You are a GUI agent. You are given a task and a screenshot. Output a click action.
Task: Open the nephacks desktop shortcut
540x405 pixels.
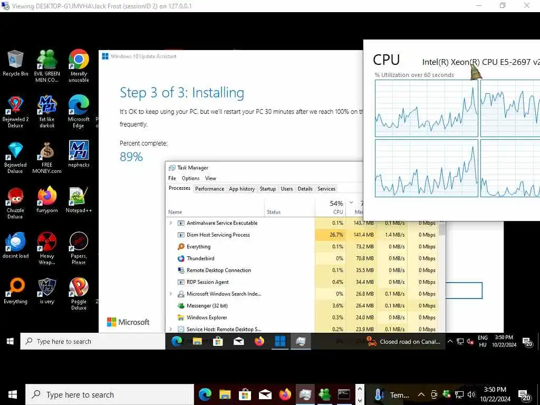[79, 154]
